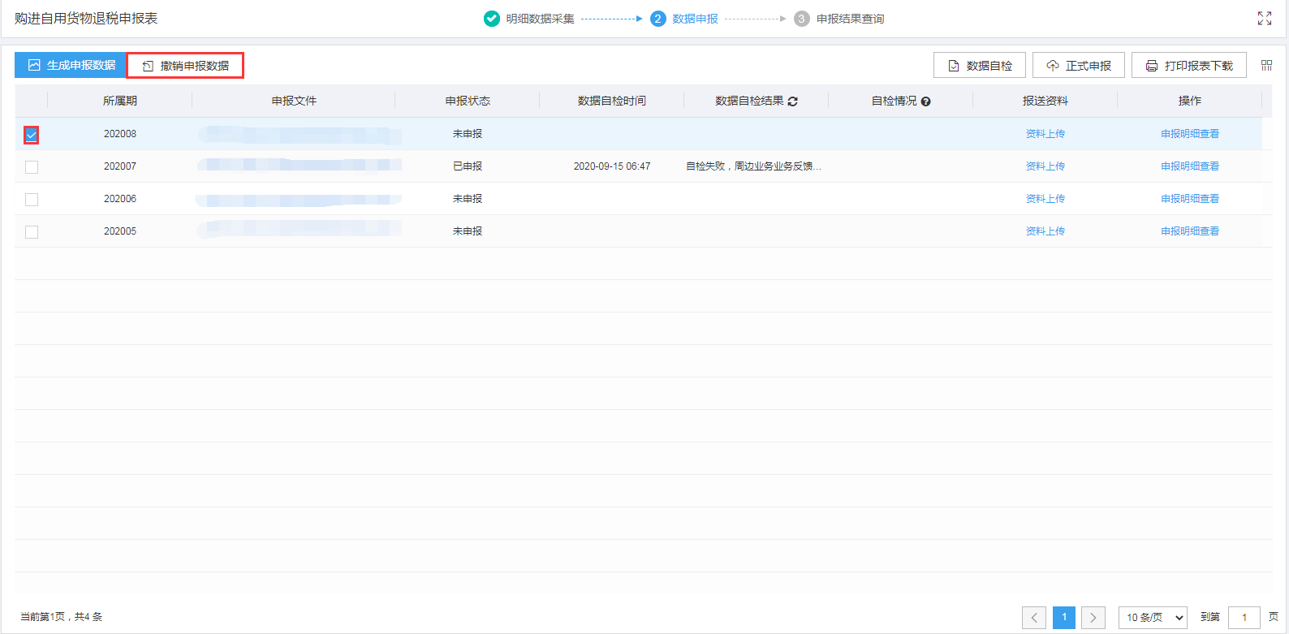Screen dimensions: 1289x634
Task: Uncheck the 202008 row checkbox
Action: click(x=32, y=135)
